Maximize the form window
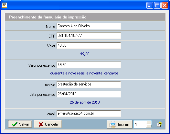This screenshot has width=170, height=134. point(157,5)
